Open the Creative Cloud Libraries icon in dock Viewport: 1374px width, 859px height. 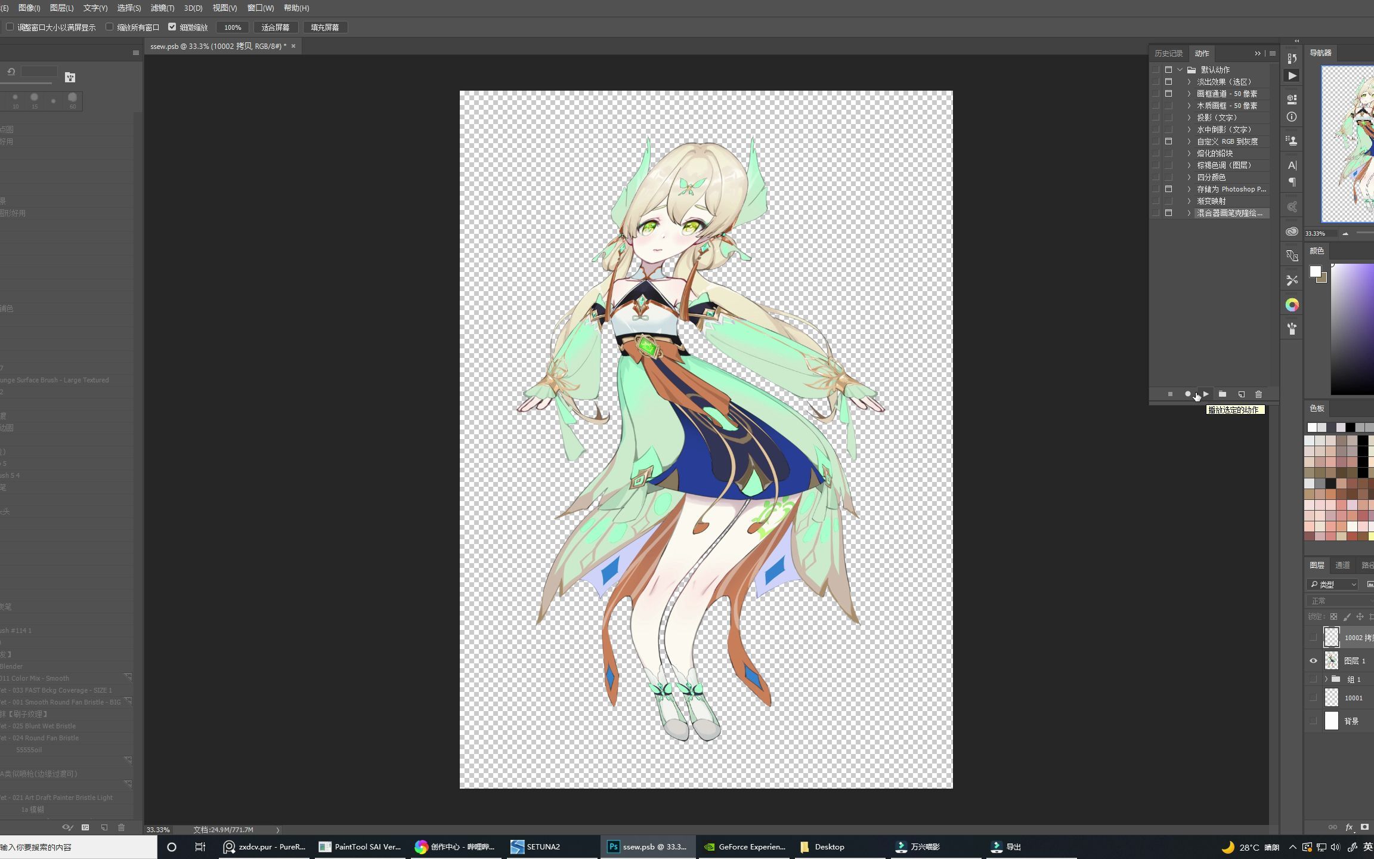[1292, 231]
